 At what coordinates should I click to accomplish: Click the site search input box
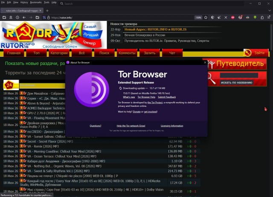[x=239, y=75]
